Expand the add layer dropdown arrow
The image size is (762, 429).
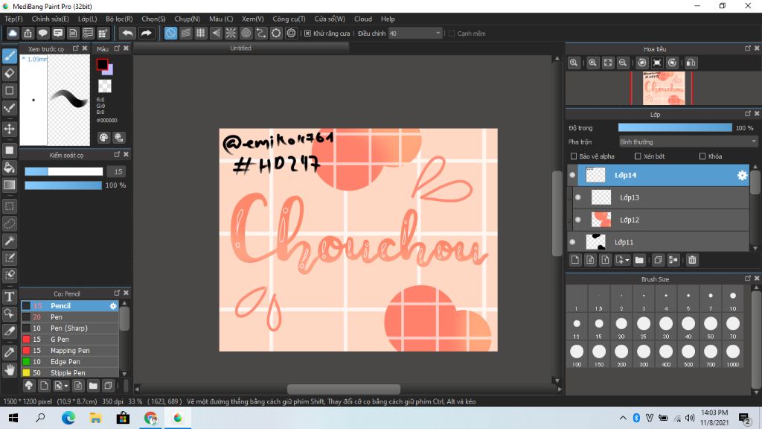627,260
